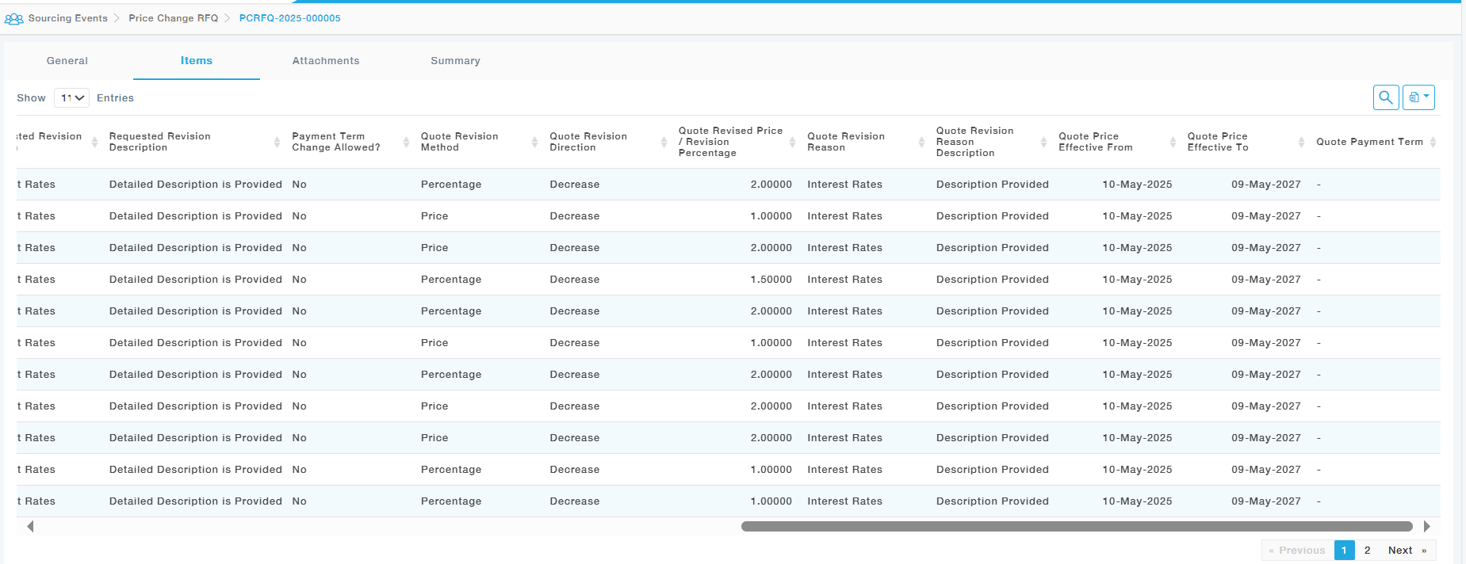Click the horizontal scrollbar left arrow

30,527
